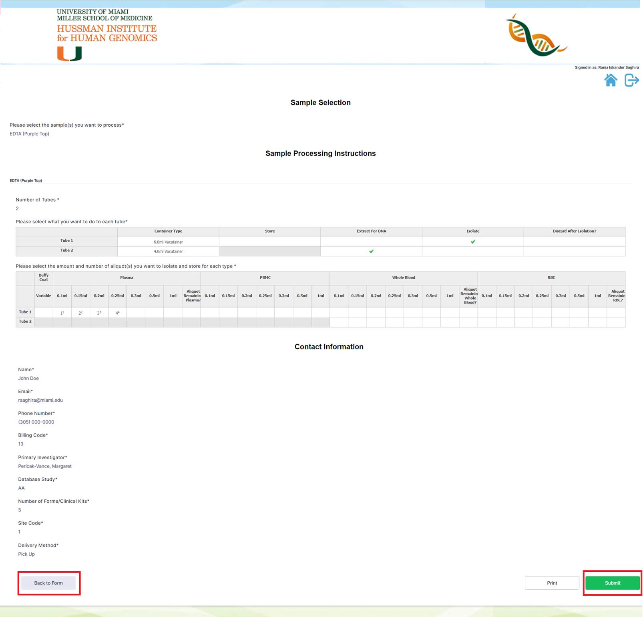Check the Tube 1 Store cell
The image size is (643, 617).
click(269, 242)
